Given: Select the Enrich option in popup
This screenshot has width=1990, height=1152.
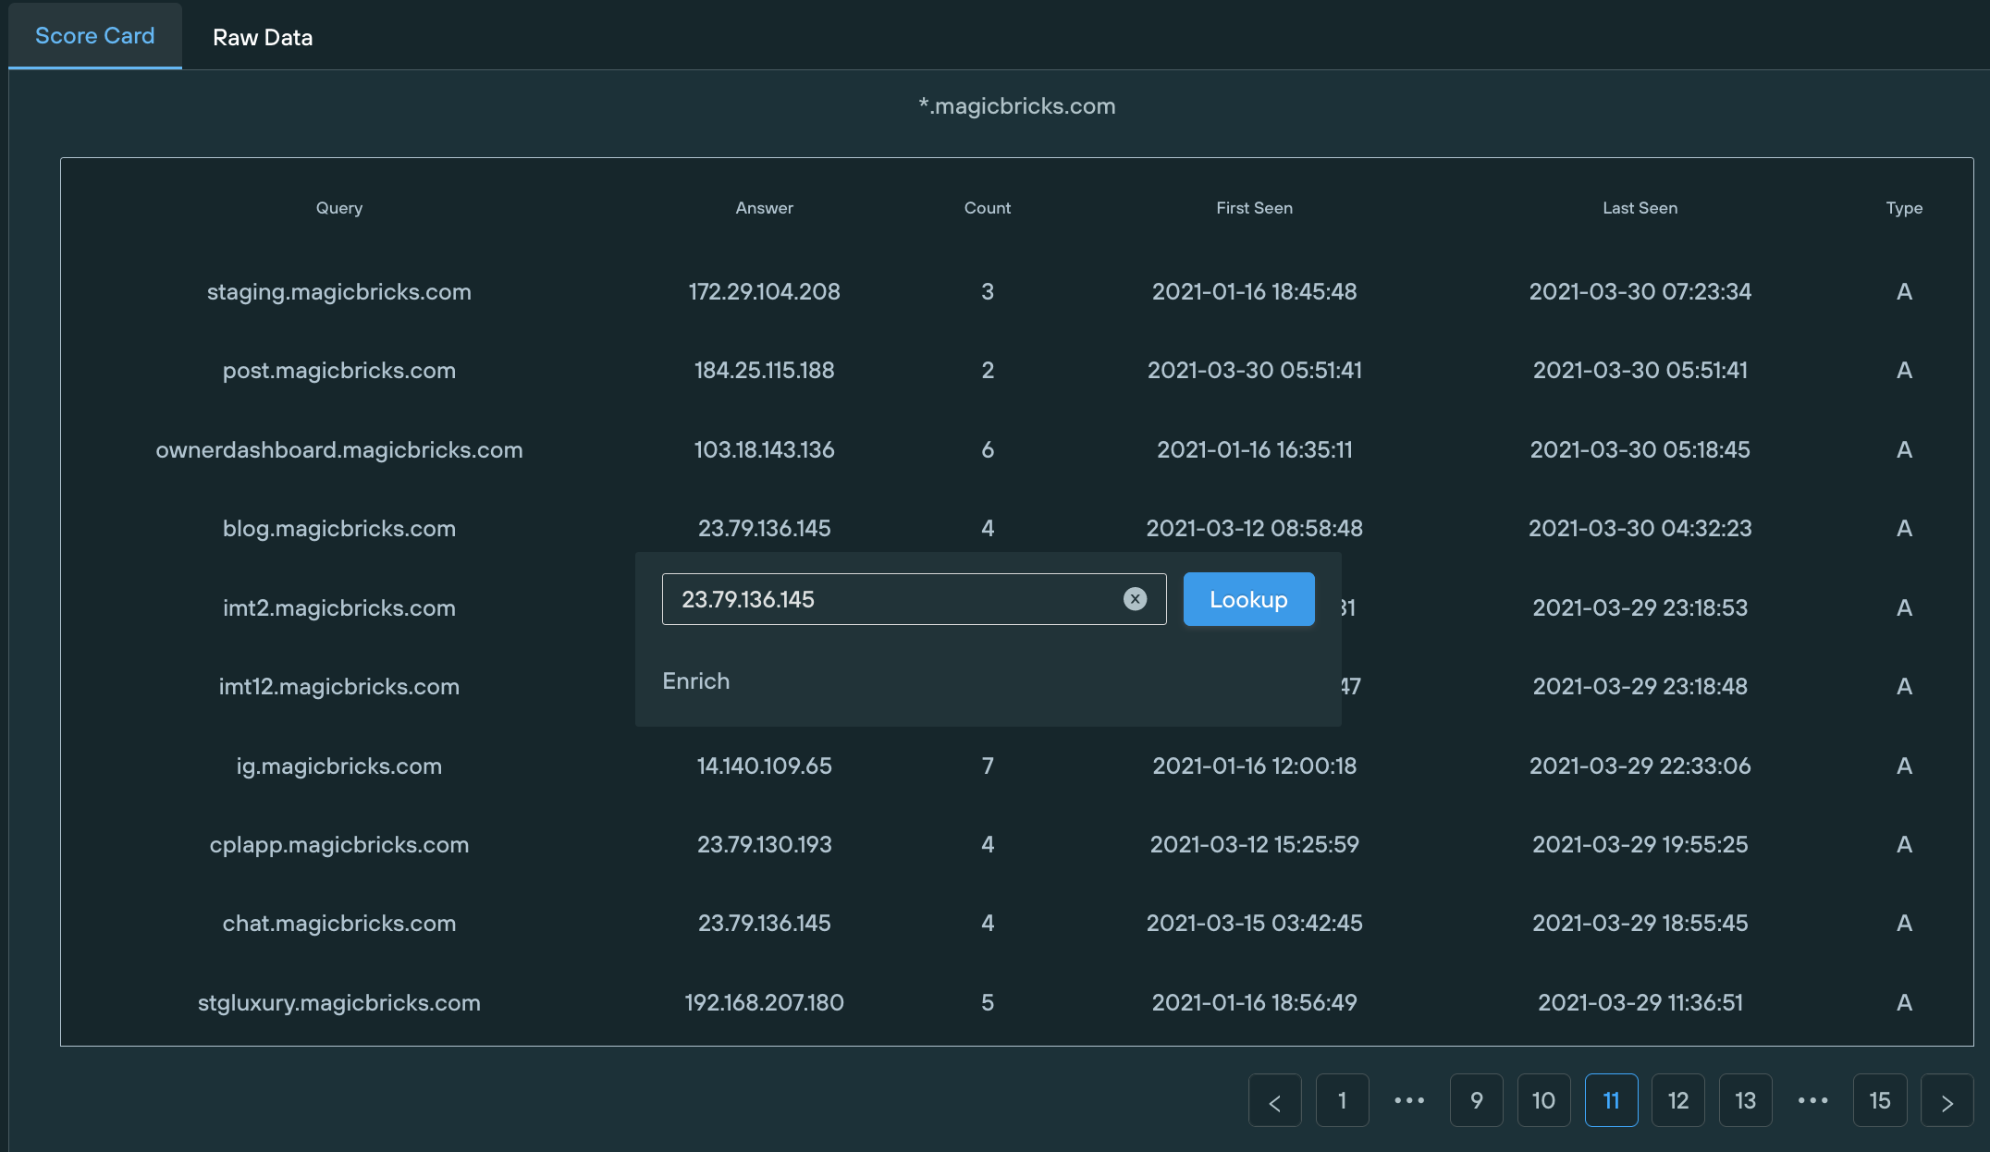Looking at the screenshot, I should click(696, 681).
